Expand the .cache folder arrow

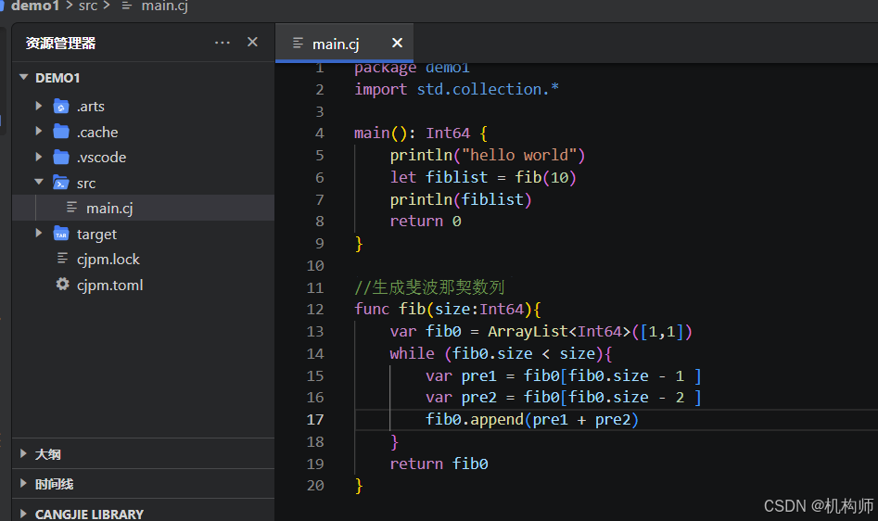tap(39, 131)
